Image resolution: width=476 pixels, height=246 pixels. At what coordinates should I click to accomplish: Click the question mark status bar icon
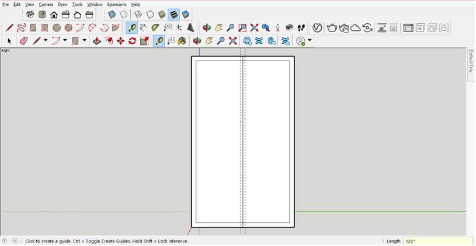click(x=5, y=241)
